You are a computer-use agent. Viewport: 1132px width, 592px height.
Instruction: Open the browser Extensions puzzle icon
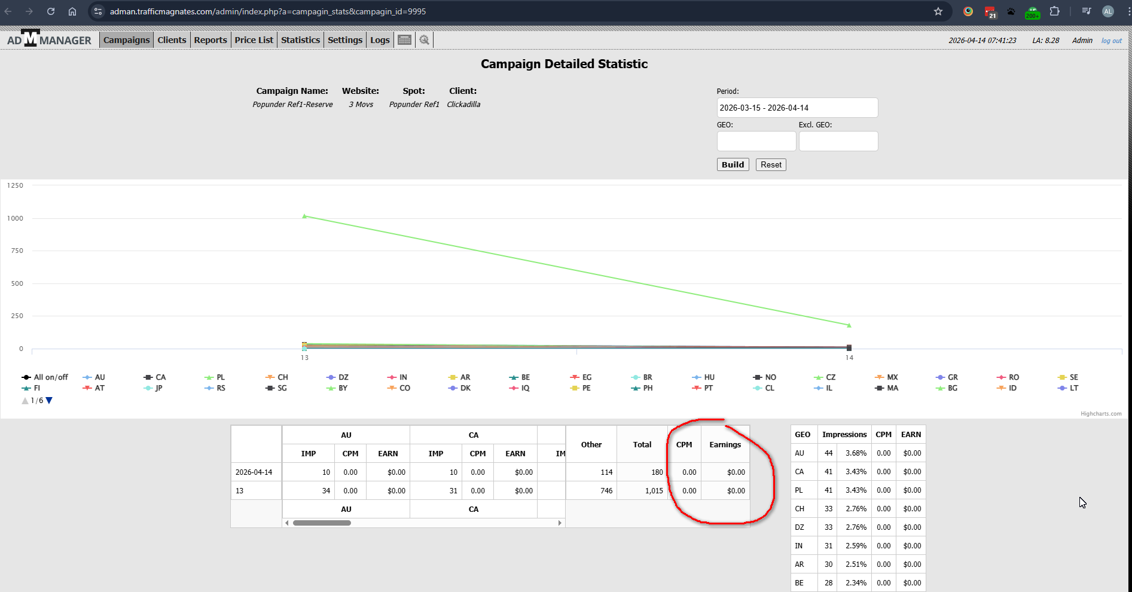click(1054, 11)
